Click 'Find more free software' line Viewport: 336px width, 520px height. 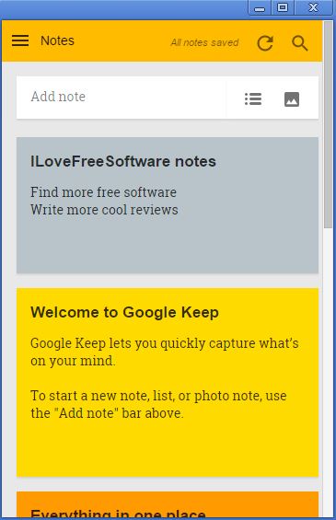[103, 192]
